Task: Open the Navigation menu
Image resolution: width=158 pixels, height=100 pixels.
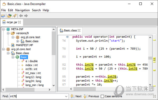Action: coord(22,10)
